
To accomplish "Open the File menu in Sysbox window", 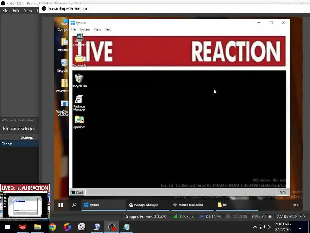I will [73, 29].
